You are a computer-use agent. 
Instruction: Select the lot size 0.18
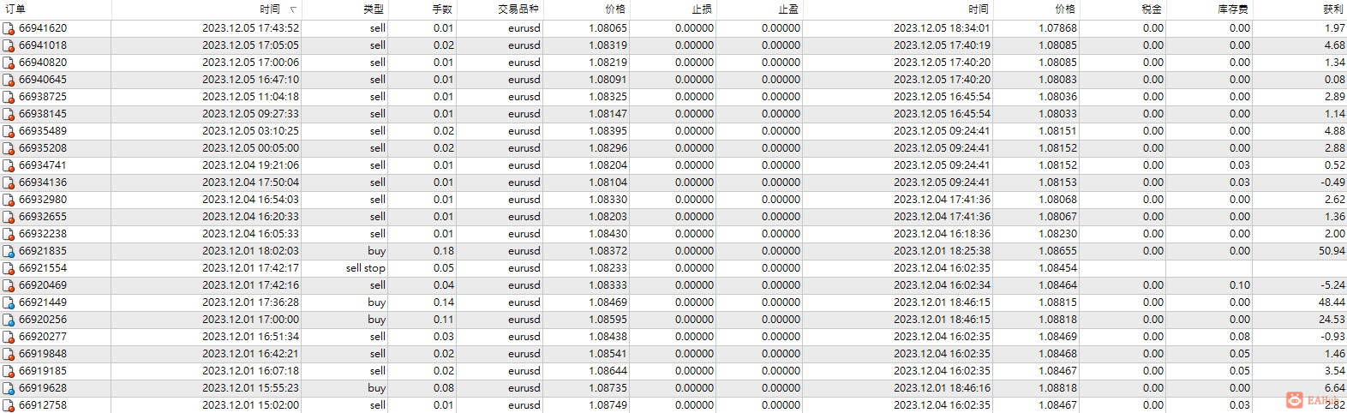[444, 251]
